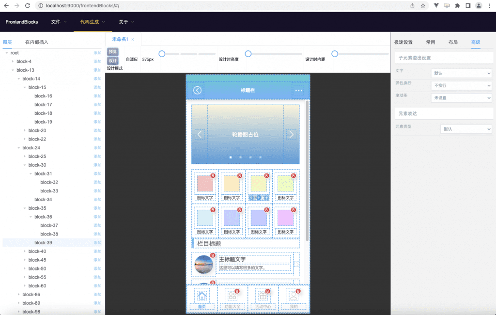Close the 未命名1 tab

(x=133, y=40)
